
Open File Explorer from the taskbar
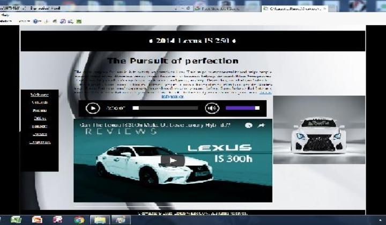[100, 220]
